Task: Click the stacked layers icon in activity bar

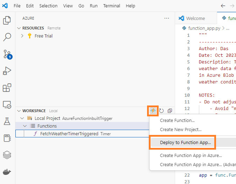Action: (x=7, y=155)
